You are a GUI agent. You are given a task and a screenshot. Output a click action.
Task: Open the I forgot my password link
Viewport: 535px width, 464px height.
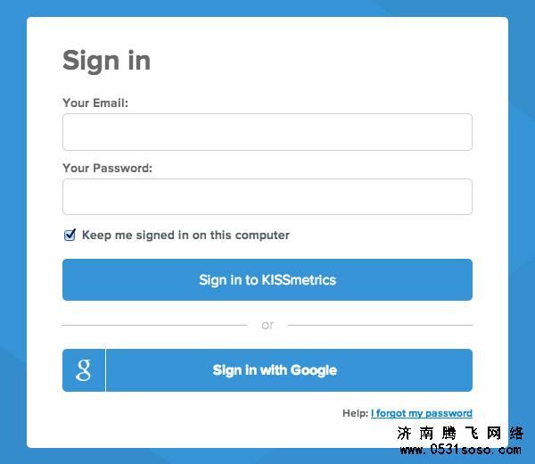422,413
